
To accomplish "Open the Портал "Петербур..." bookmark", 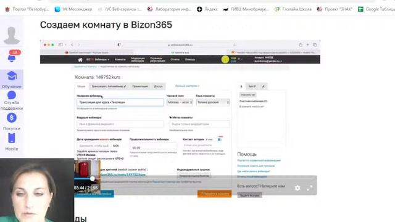I will point(27,9).
